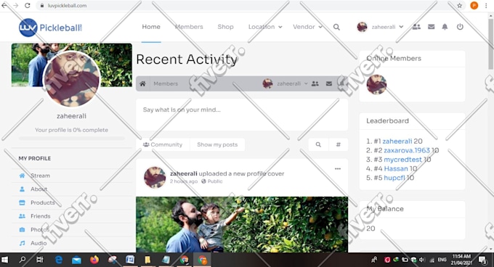Click the page vertical scrollbar
494x267 pixels.
(x=491, y=44)
